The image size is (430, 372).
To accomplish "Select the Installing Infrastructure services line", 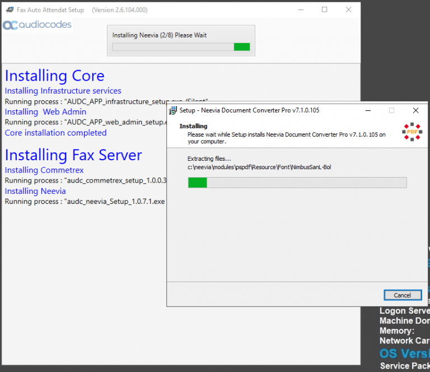I will point(63,91).
